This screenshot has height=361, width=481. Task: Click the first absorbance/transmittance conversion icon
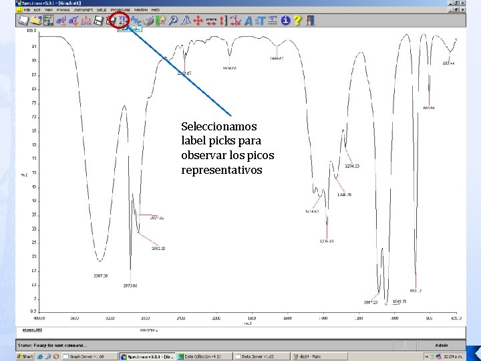click(61, 21)
